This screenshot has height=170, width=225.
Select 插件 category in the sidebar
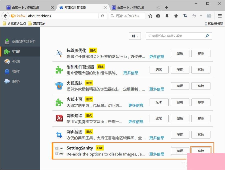[20, 71]
